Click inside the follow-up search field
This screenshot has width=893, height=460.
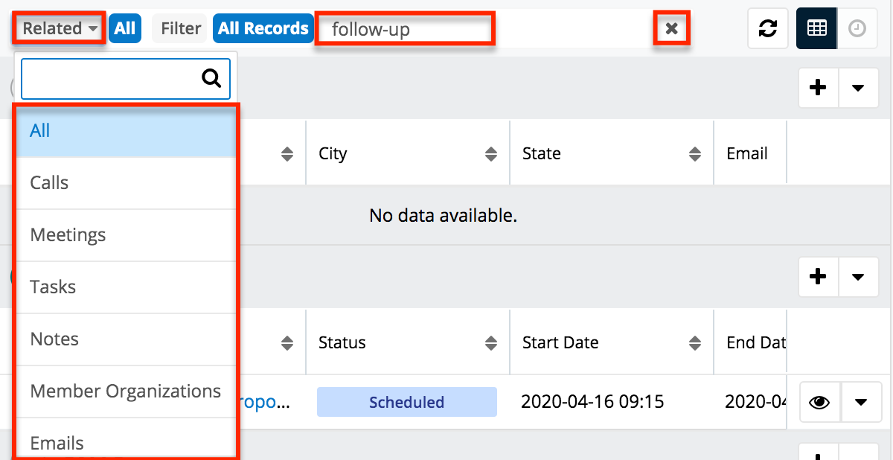(x=406, y=28)
